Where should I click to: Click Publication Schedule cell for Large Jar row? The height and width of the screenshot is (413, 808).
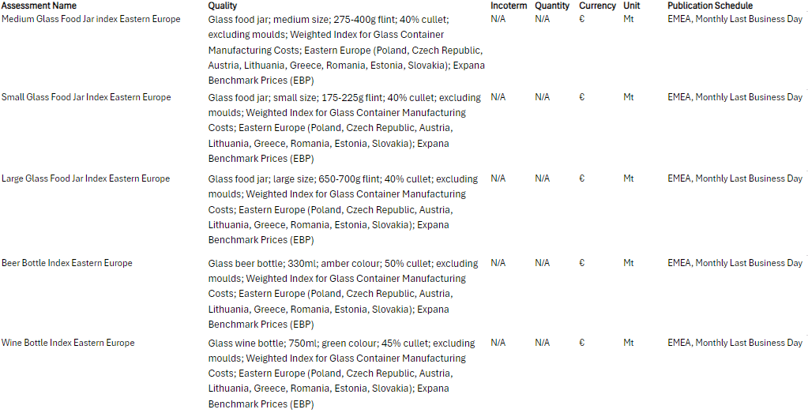(735, 178)
